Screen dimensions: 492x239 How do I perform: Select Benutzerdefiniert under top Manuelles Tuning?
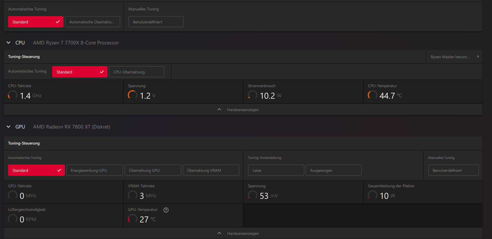(x=156, y=22)
